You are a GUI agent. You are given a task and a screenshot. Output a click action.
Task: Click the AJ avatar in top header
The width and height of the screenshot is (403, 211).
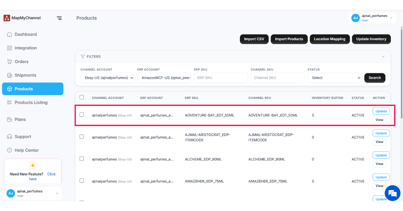click(x=356, y=18)
